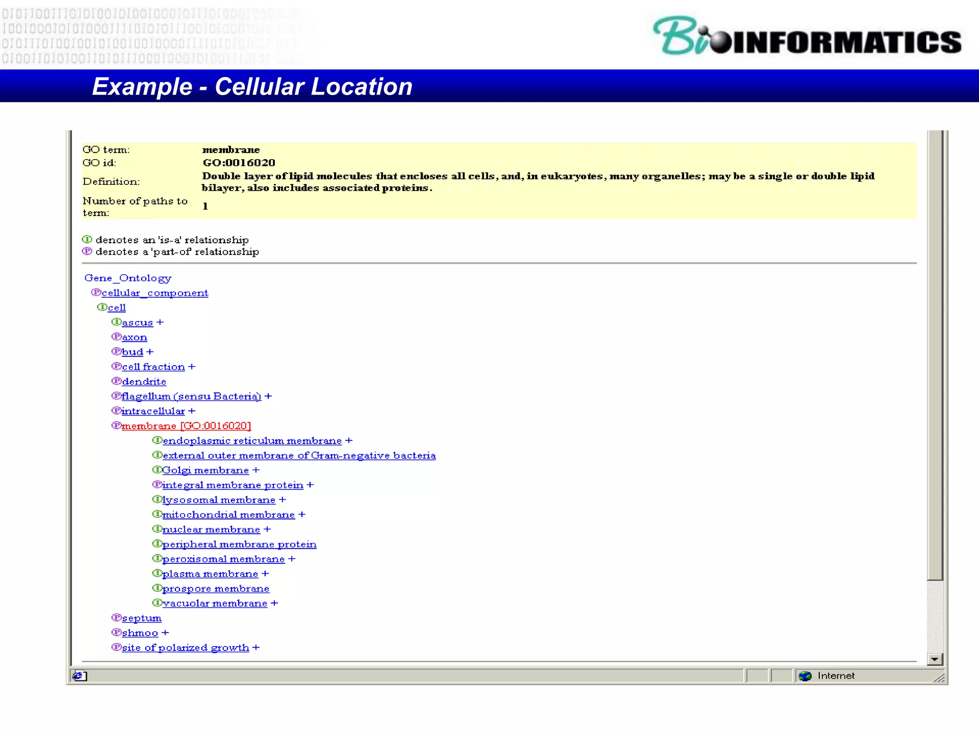Viewport: 979px width, 734px height.
Task: Open endoplasmic reticulum membrane link
Action: (252, 441)
